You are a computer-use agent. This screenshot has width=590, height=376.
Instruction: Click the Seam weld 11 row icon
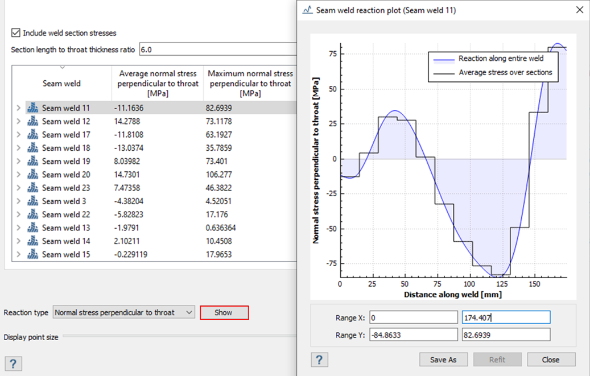32,108
